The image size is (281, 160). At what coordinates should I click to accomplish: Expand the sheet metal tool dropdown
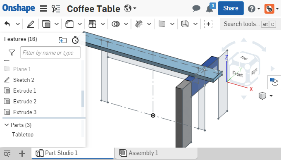coord(195,24)
